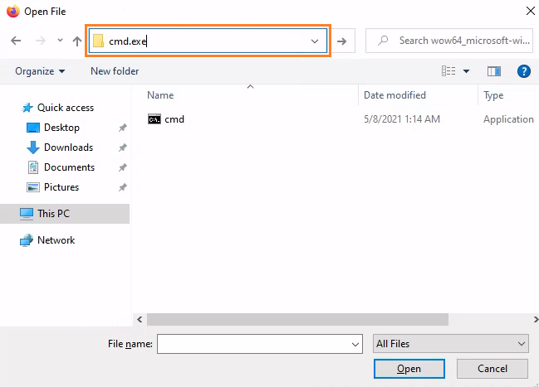The image size is (539, 387).
Task: Open recent locations dropdown arrow
Action: tap(60, 41)
